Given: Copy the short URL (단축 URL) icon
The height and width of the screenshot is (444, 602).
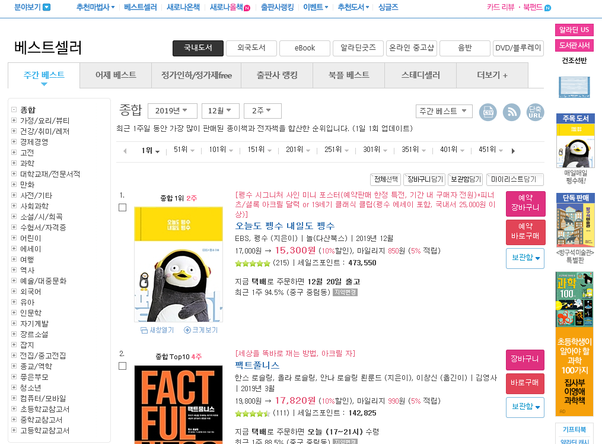Looking at the screenshot, I should (x=535, y=112).
